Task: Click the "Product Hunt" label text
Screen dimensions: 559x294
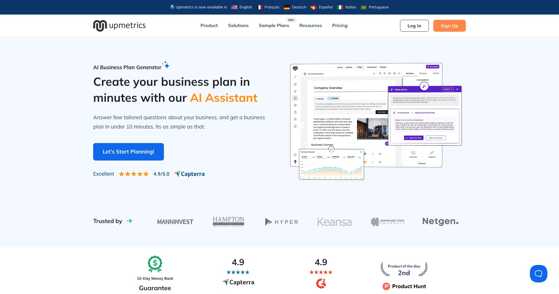Action: point(409,286)
